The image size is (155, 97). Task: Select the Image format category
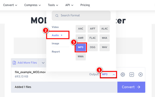55,44
